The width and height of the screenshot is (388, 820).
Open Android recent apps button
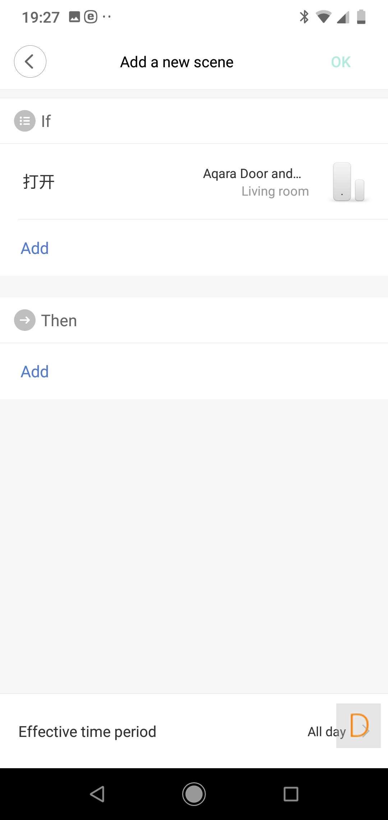click(x=291, y=794)
